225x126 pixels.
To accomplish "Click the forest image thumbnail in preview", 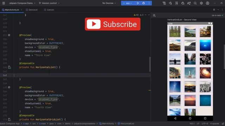I will coord(175,31).
